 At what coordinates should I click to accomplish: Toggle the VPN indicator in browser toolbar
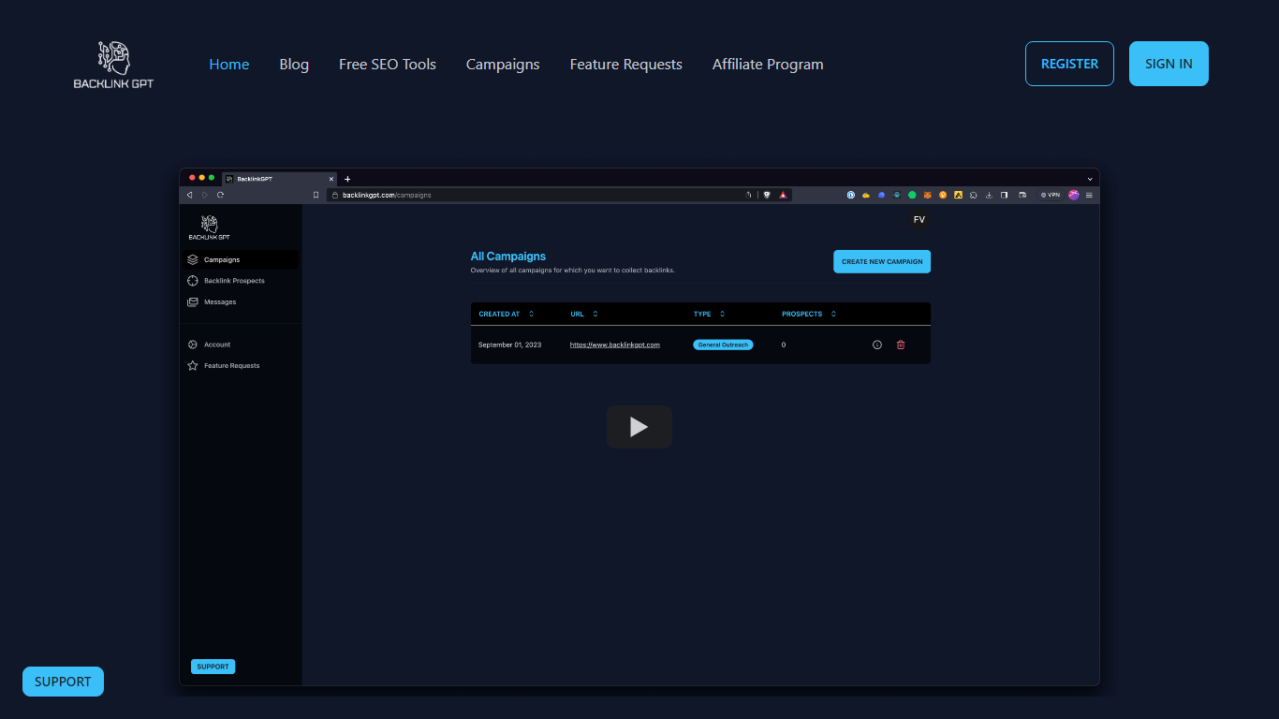(1050, 195)
